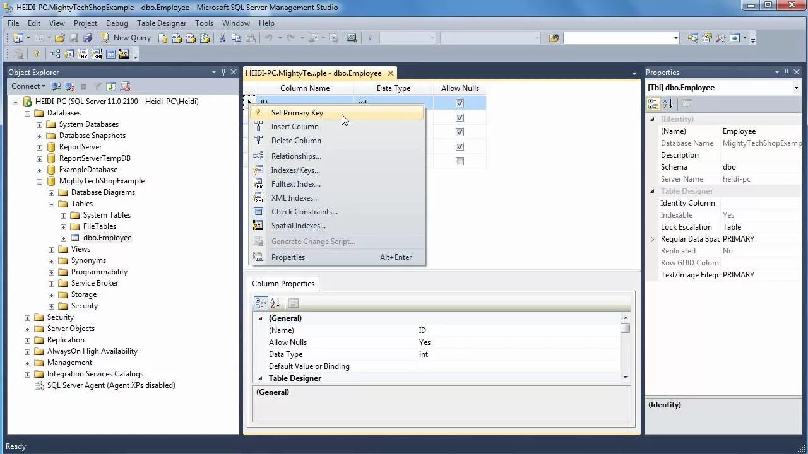
Task: Click the Analysis Services MDX Query icon
Action: 177,38
